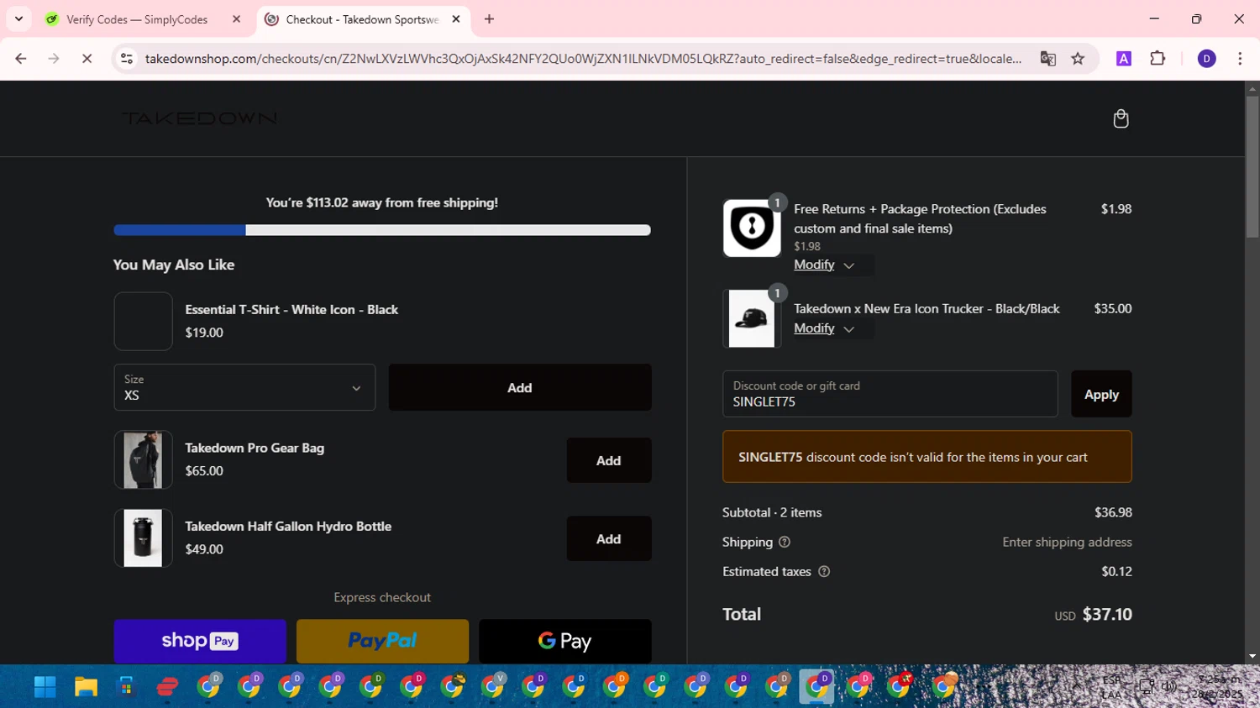
Task: Click the 'Express checkout' label
Action: coord(382,597)
